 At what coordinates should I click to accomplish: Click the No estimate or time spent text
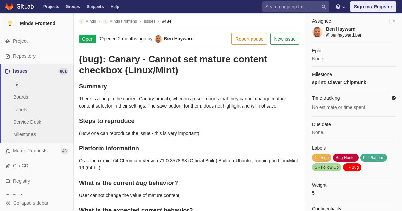[x=339, y=107]
